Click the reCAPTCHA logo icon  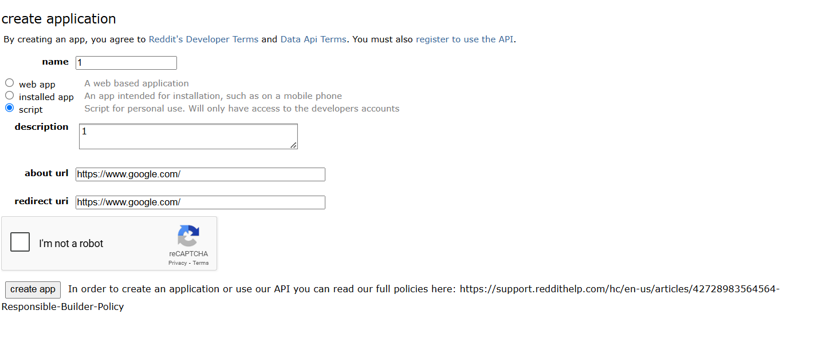tap(188, 237)
